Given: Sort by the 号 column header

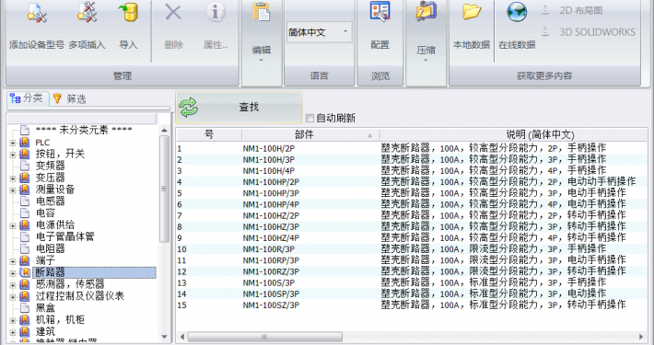Looking at the screenshot, I should click(x=208, y=134).
